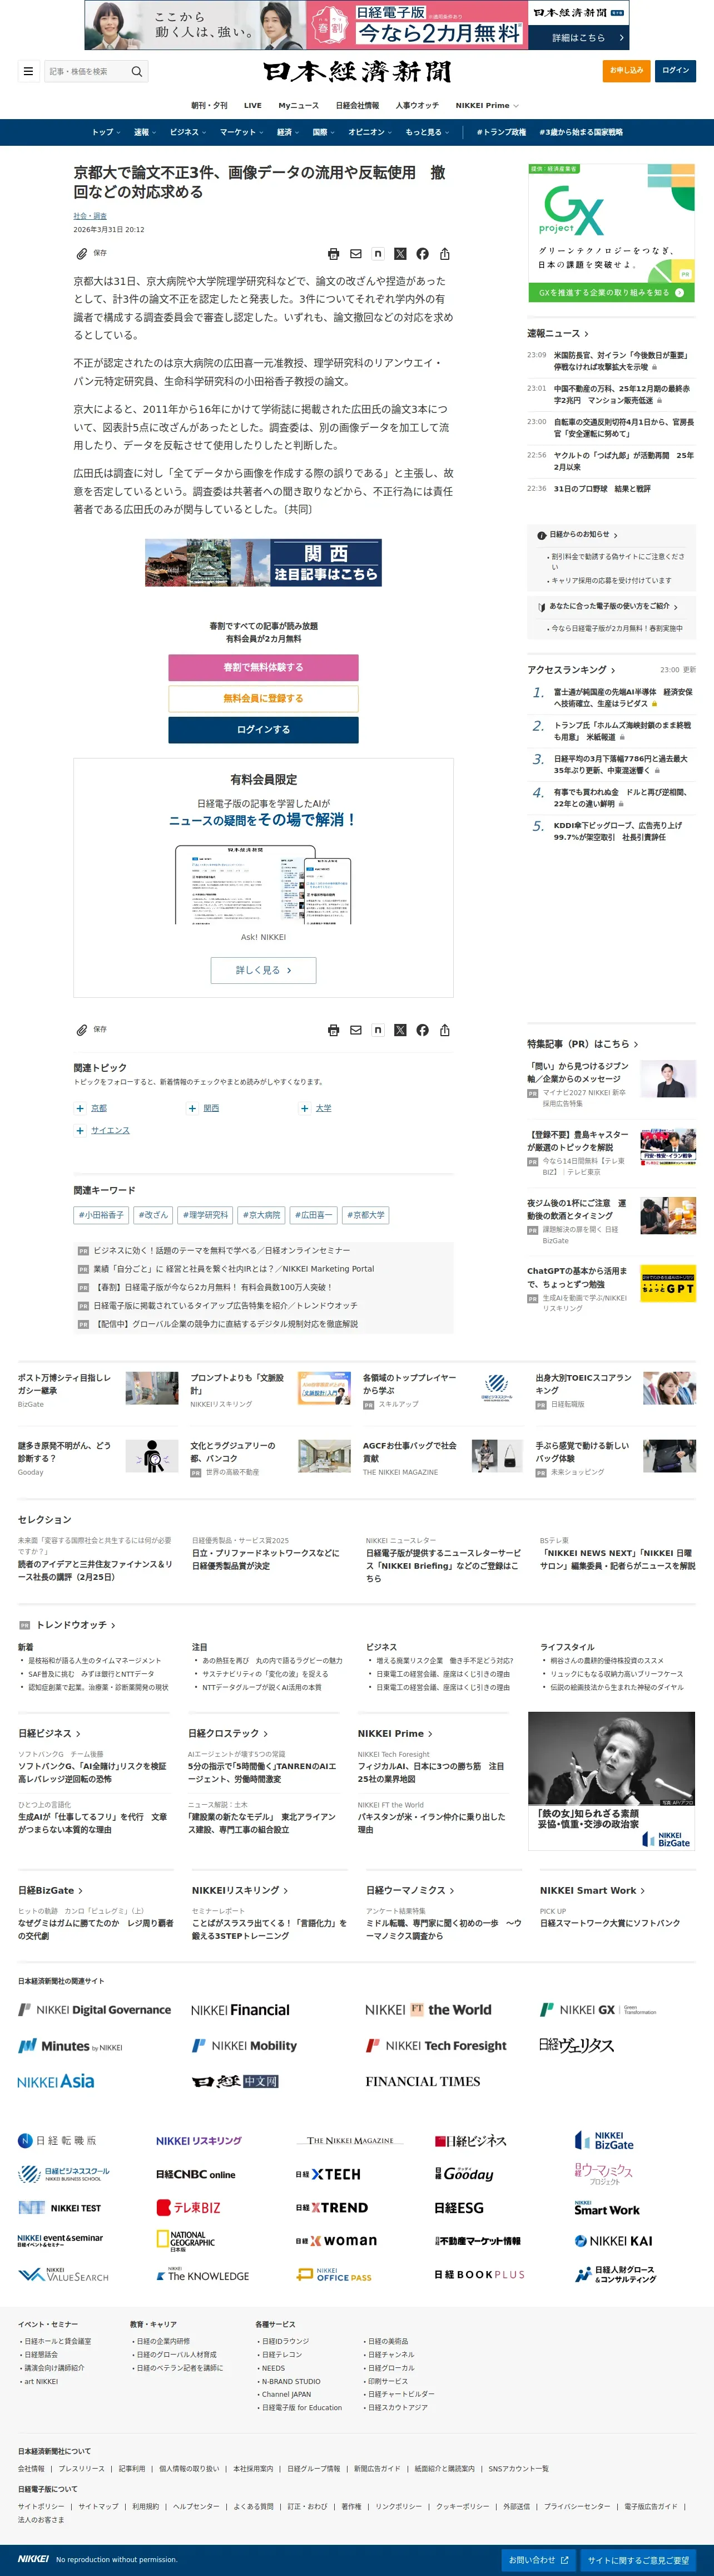714x2576 pixels.
Task: Open the NIKKEI Asia logo link
Action: click(x=56, y=2081)
